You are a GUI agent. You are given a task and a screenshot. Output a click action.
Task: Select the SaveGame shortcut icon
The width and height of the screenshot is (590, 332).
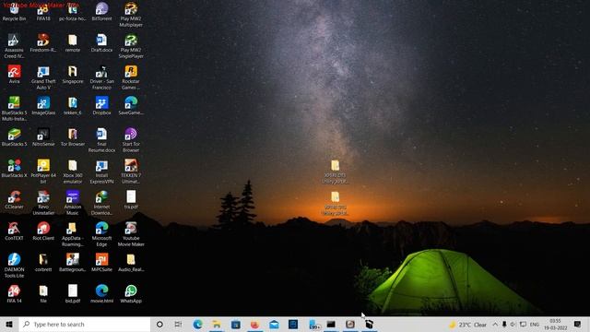[131, 105]
